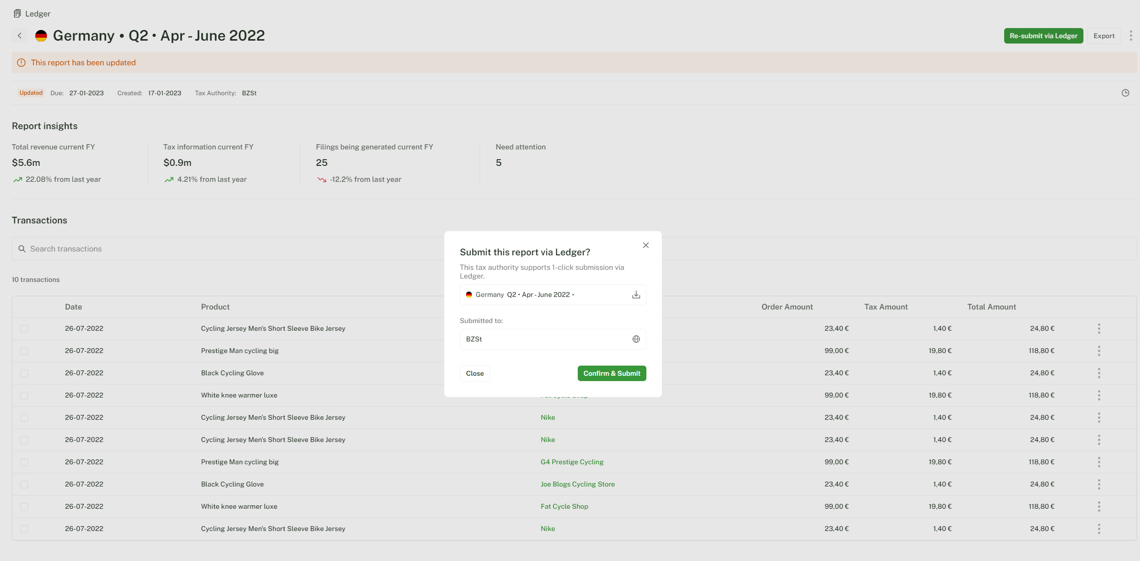Viewport: 1140px width, 561px height.
Task: Expand options for first transaction row
Action: (x=1098, y=328)
